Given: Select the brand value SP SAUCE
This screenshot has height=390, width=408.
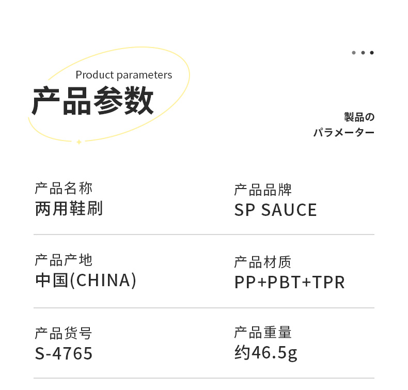Looking at the screenshot, I should (x=275, y=210).
